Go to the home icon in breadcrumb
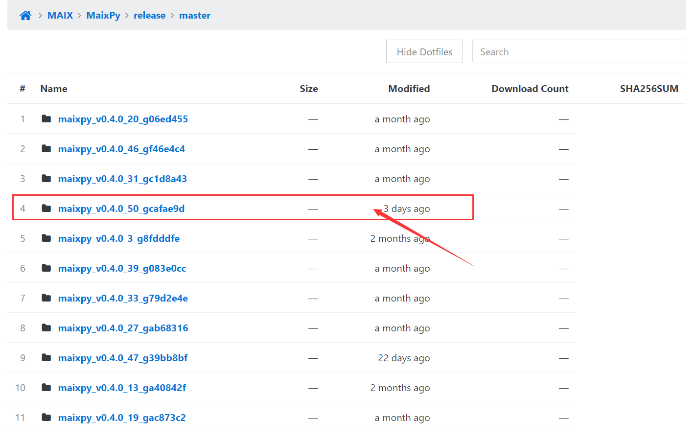696x442 pixels. (25, 16)
